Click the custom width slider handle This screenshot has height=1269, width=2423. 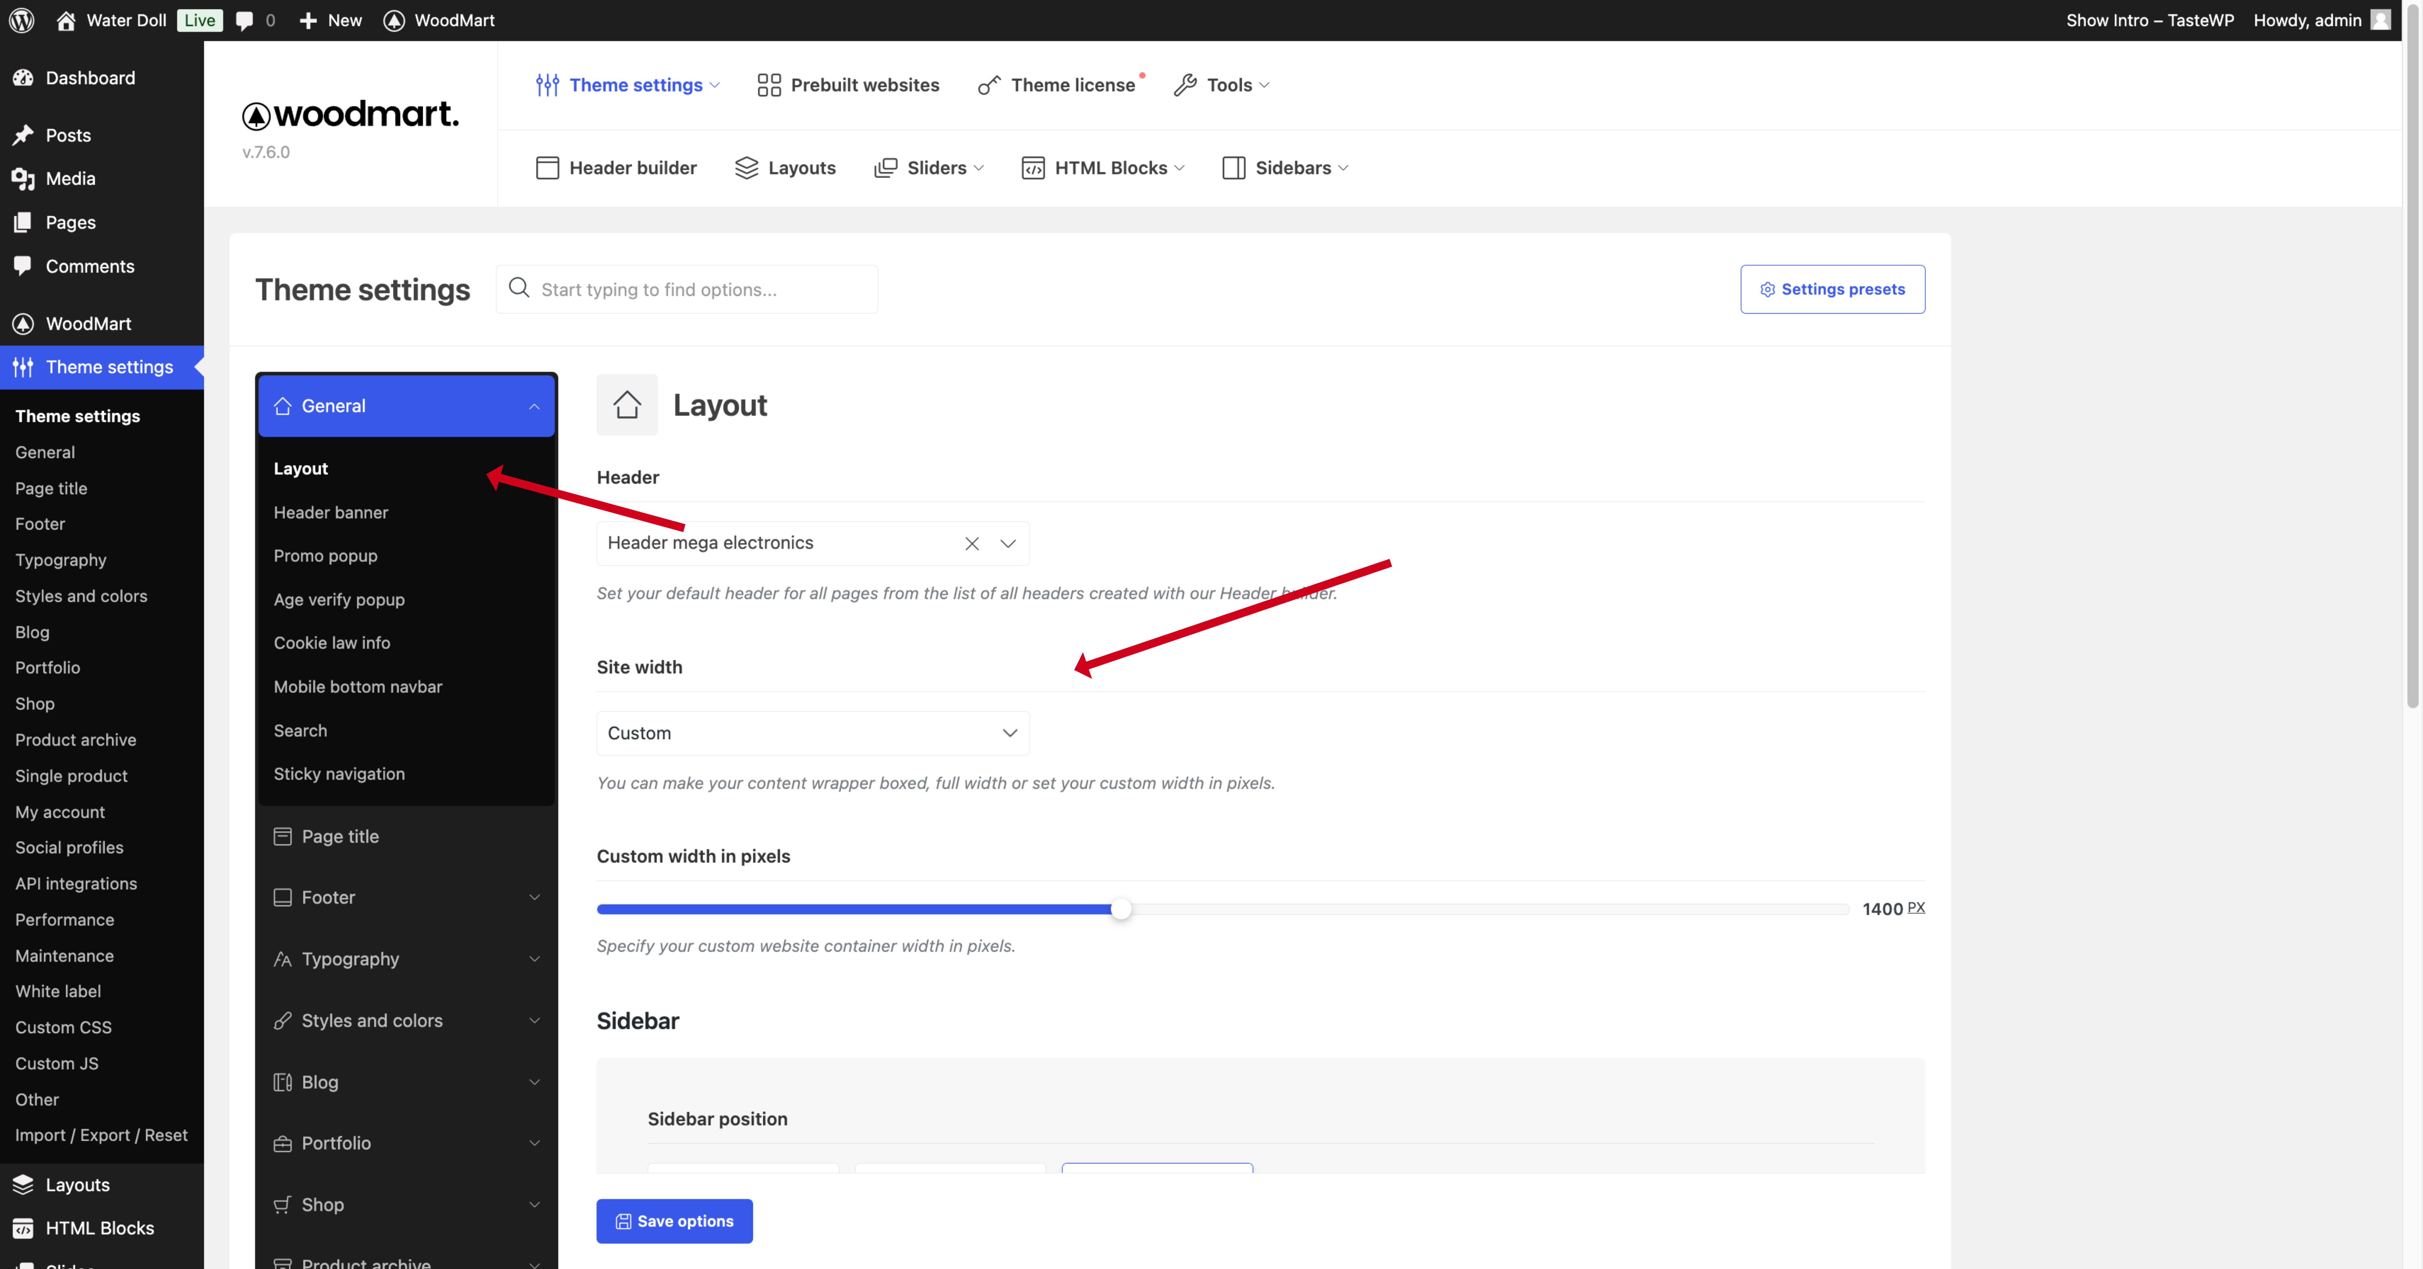(x=1120, y=909)
